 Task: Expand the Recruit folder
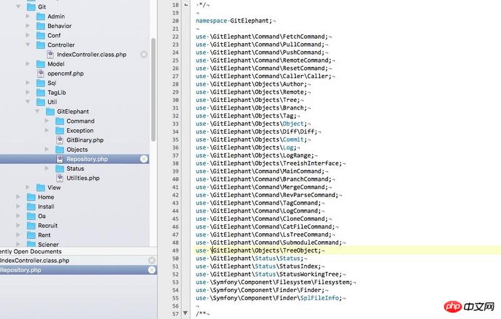[18, 226]
